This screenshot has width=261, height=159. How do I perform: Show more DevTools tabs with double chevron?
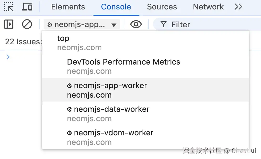(x=238, y=7)
